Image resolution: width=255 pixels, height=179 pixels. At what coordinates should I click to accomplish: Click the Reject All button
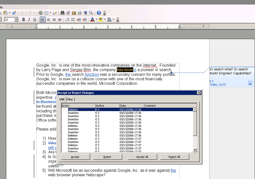[174, 157]
